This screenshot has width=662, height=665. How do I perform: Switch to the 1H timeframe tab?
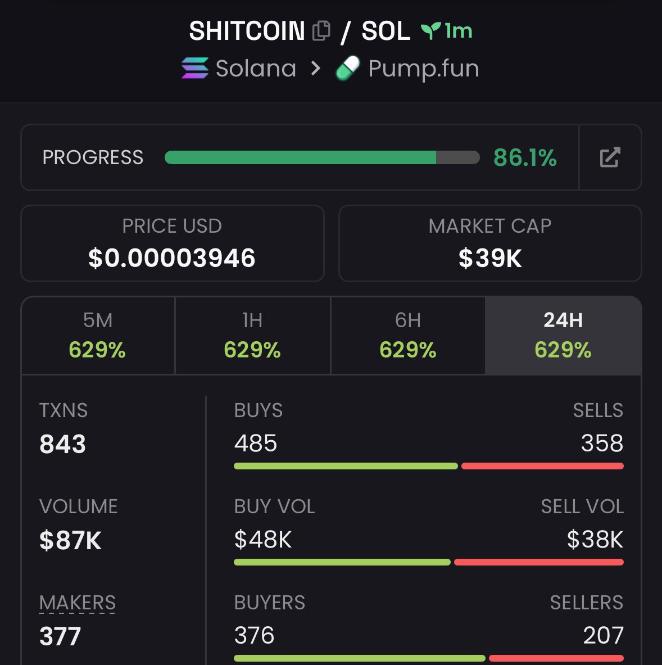click(252, 336)
